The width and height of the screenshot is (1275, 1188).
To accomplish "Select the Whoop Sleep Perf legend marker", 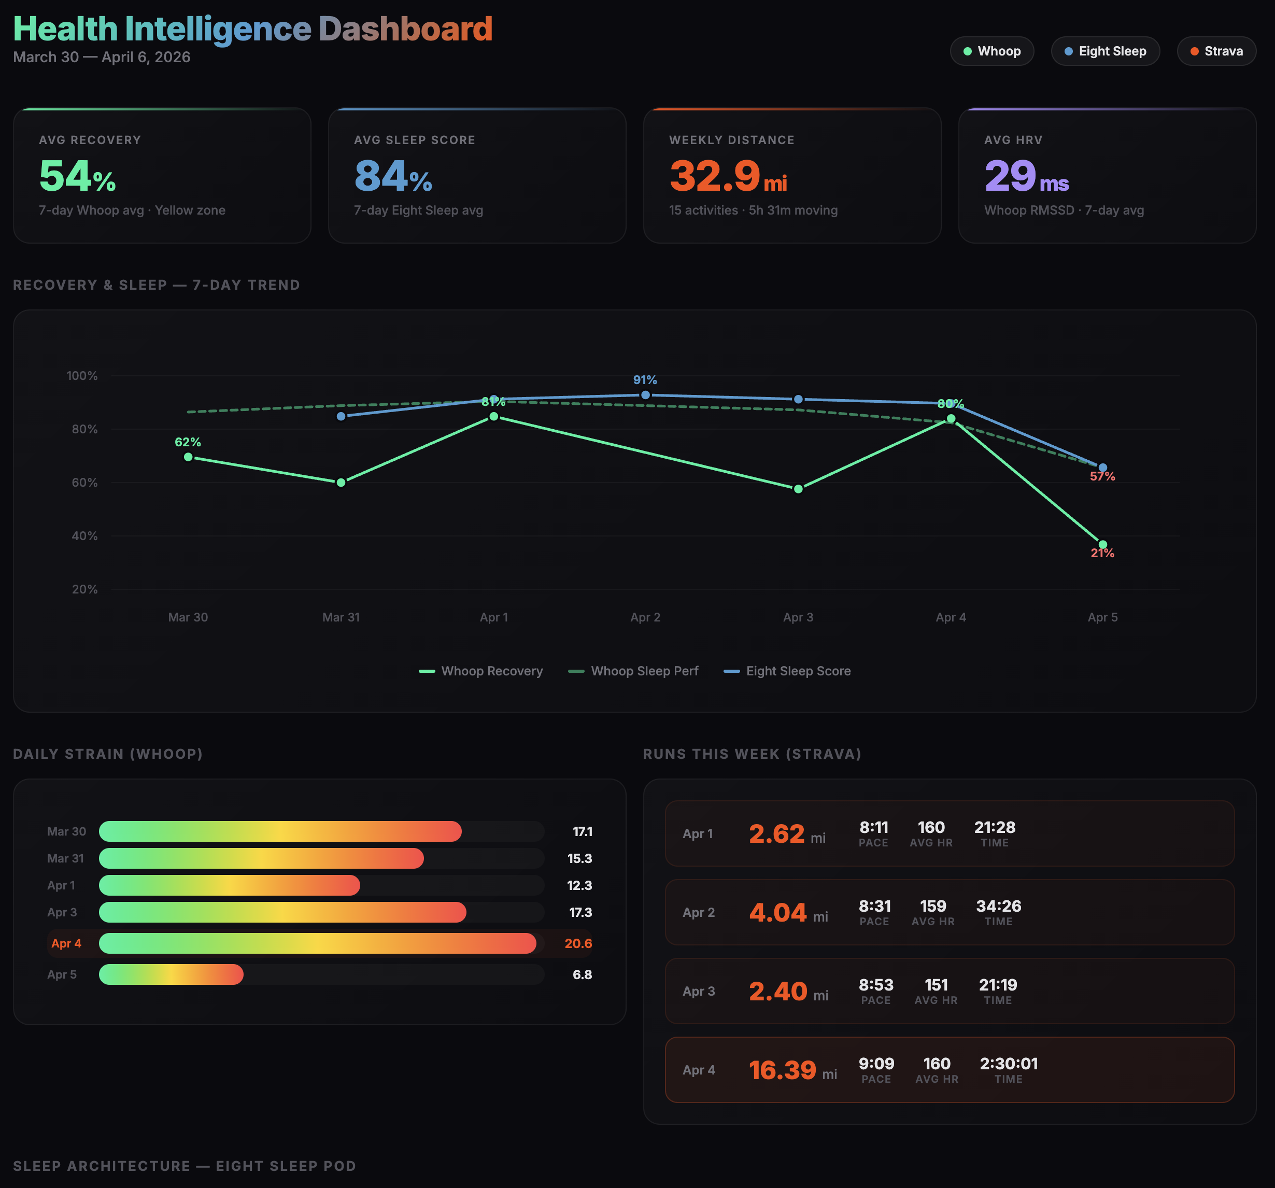I will (x=576, y=671).
